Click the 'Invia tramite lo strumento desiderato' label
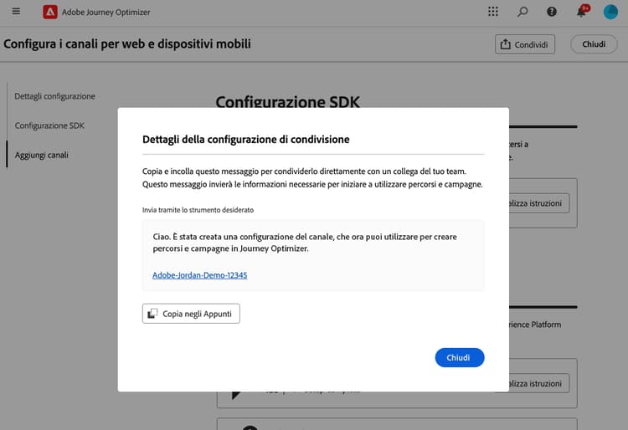 pos(198,210)
